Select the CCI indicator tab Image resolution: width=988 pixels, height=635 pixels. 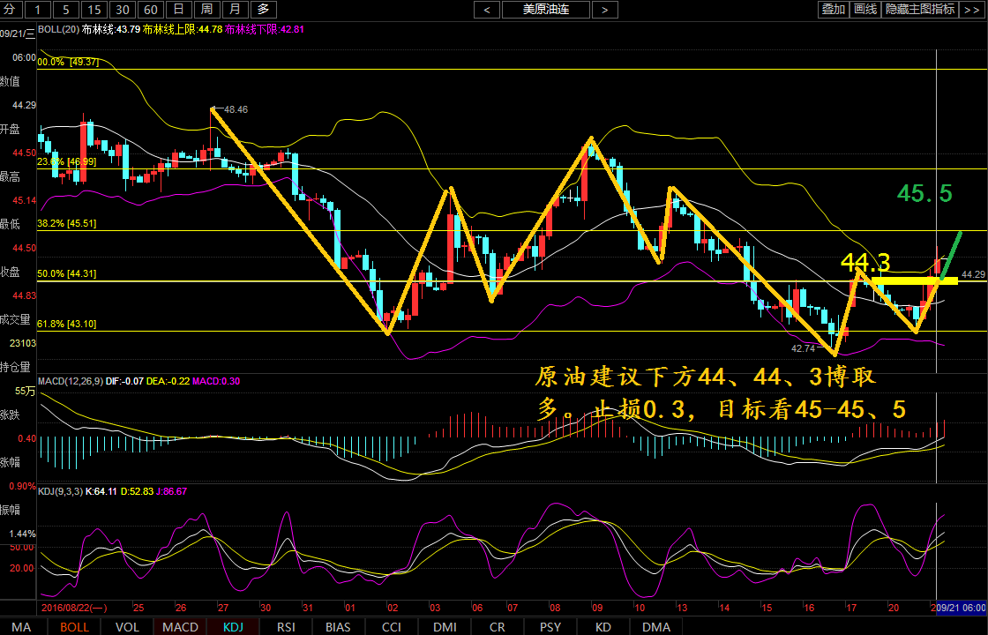392,627
